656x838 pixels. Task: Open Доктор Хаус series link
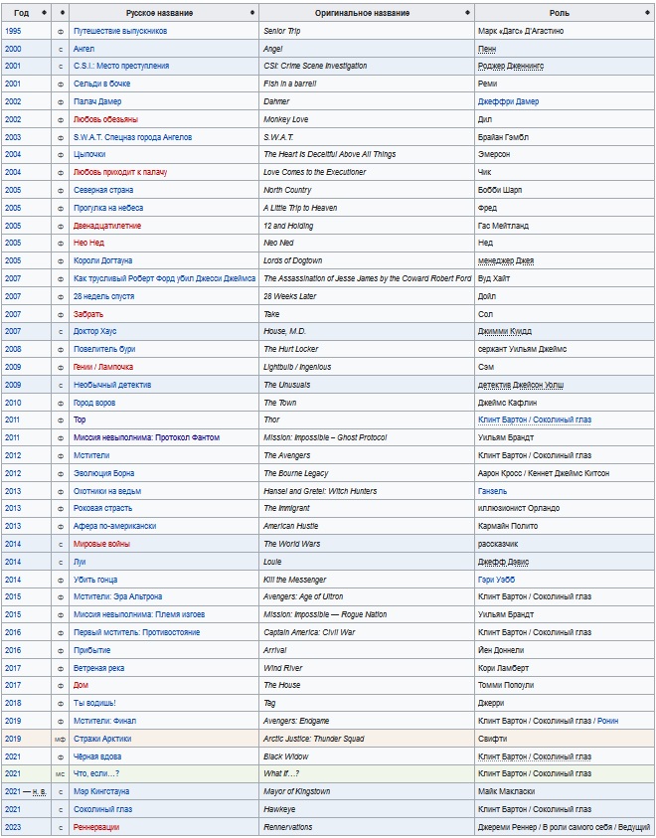tap(94, 331)
